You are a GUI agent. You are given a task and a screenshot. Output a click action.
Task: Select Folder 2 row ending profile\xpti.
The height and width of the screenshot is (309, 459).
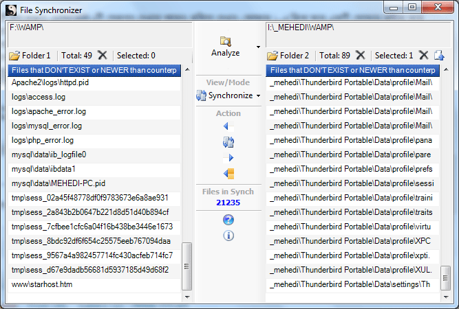point(352,256)
